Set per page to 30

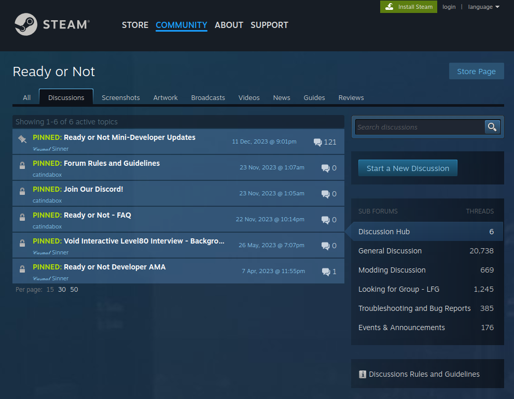62,289
